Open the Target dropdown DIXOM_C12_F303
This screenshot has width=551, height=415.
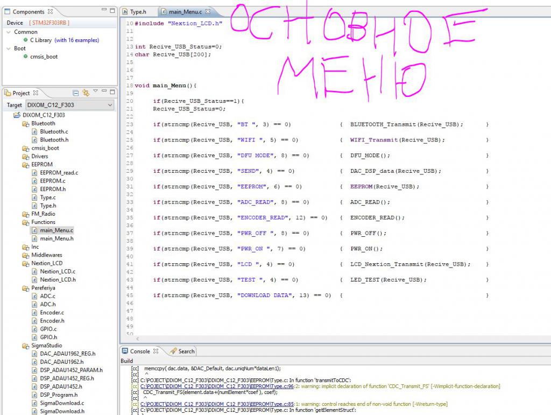click(69, 105)
